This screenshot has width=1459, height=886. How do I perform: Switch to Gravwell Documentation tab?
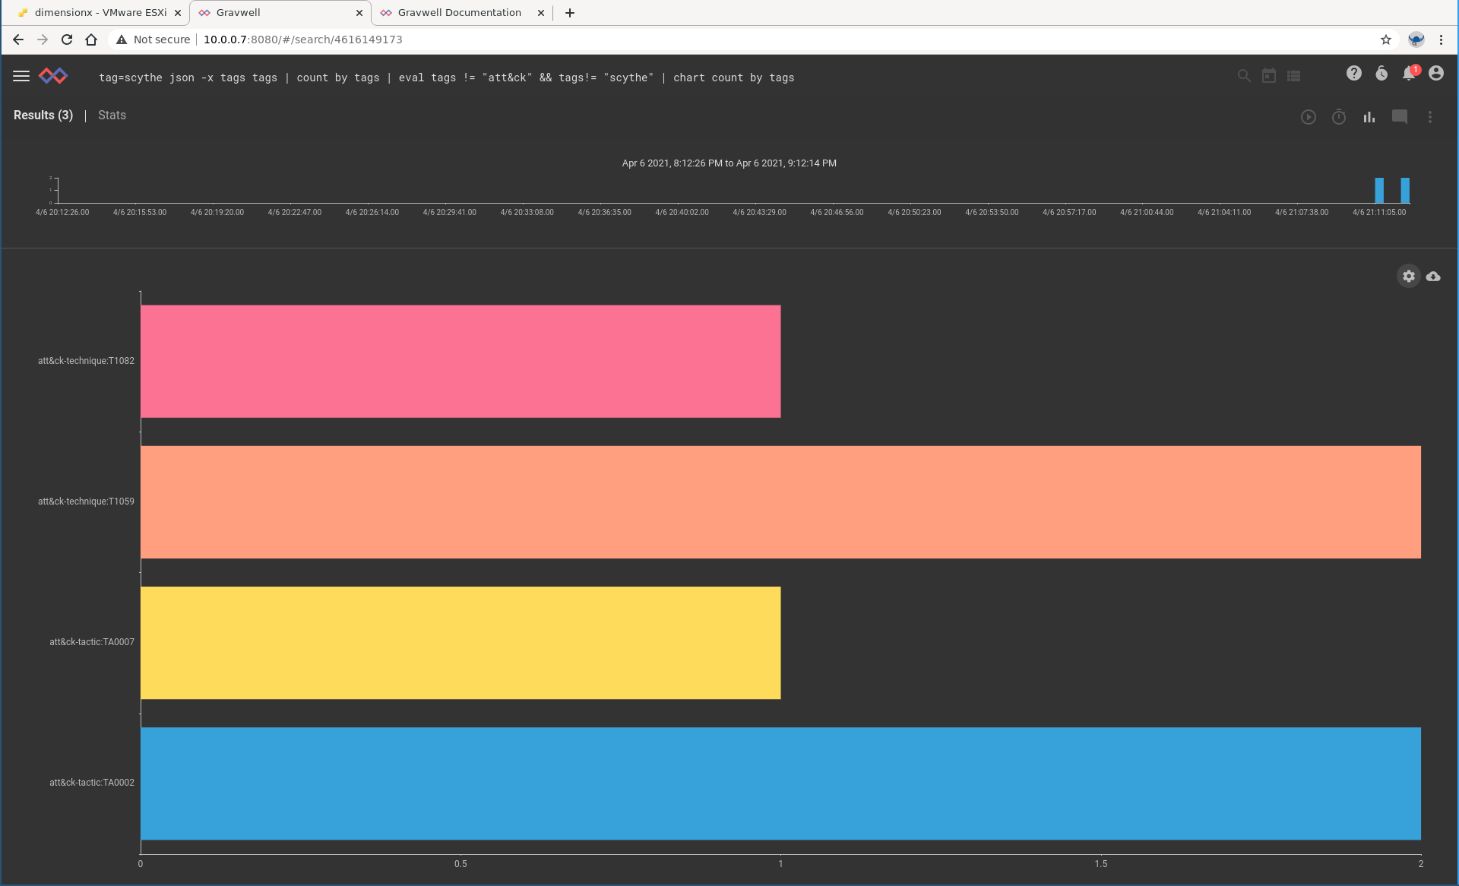(x=462, y=13)
